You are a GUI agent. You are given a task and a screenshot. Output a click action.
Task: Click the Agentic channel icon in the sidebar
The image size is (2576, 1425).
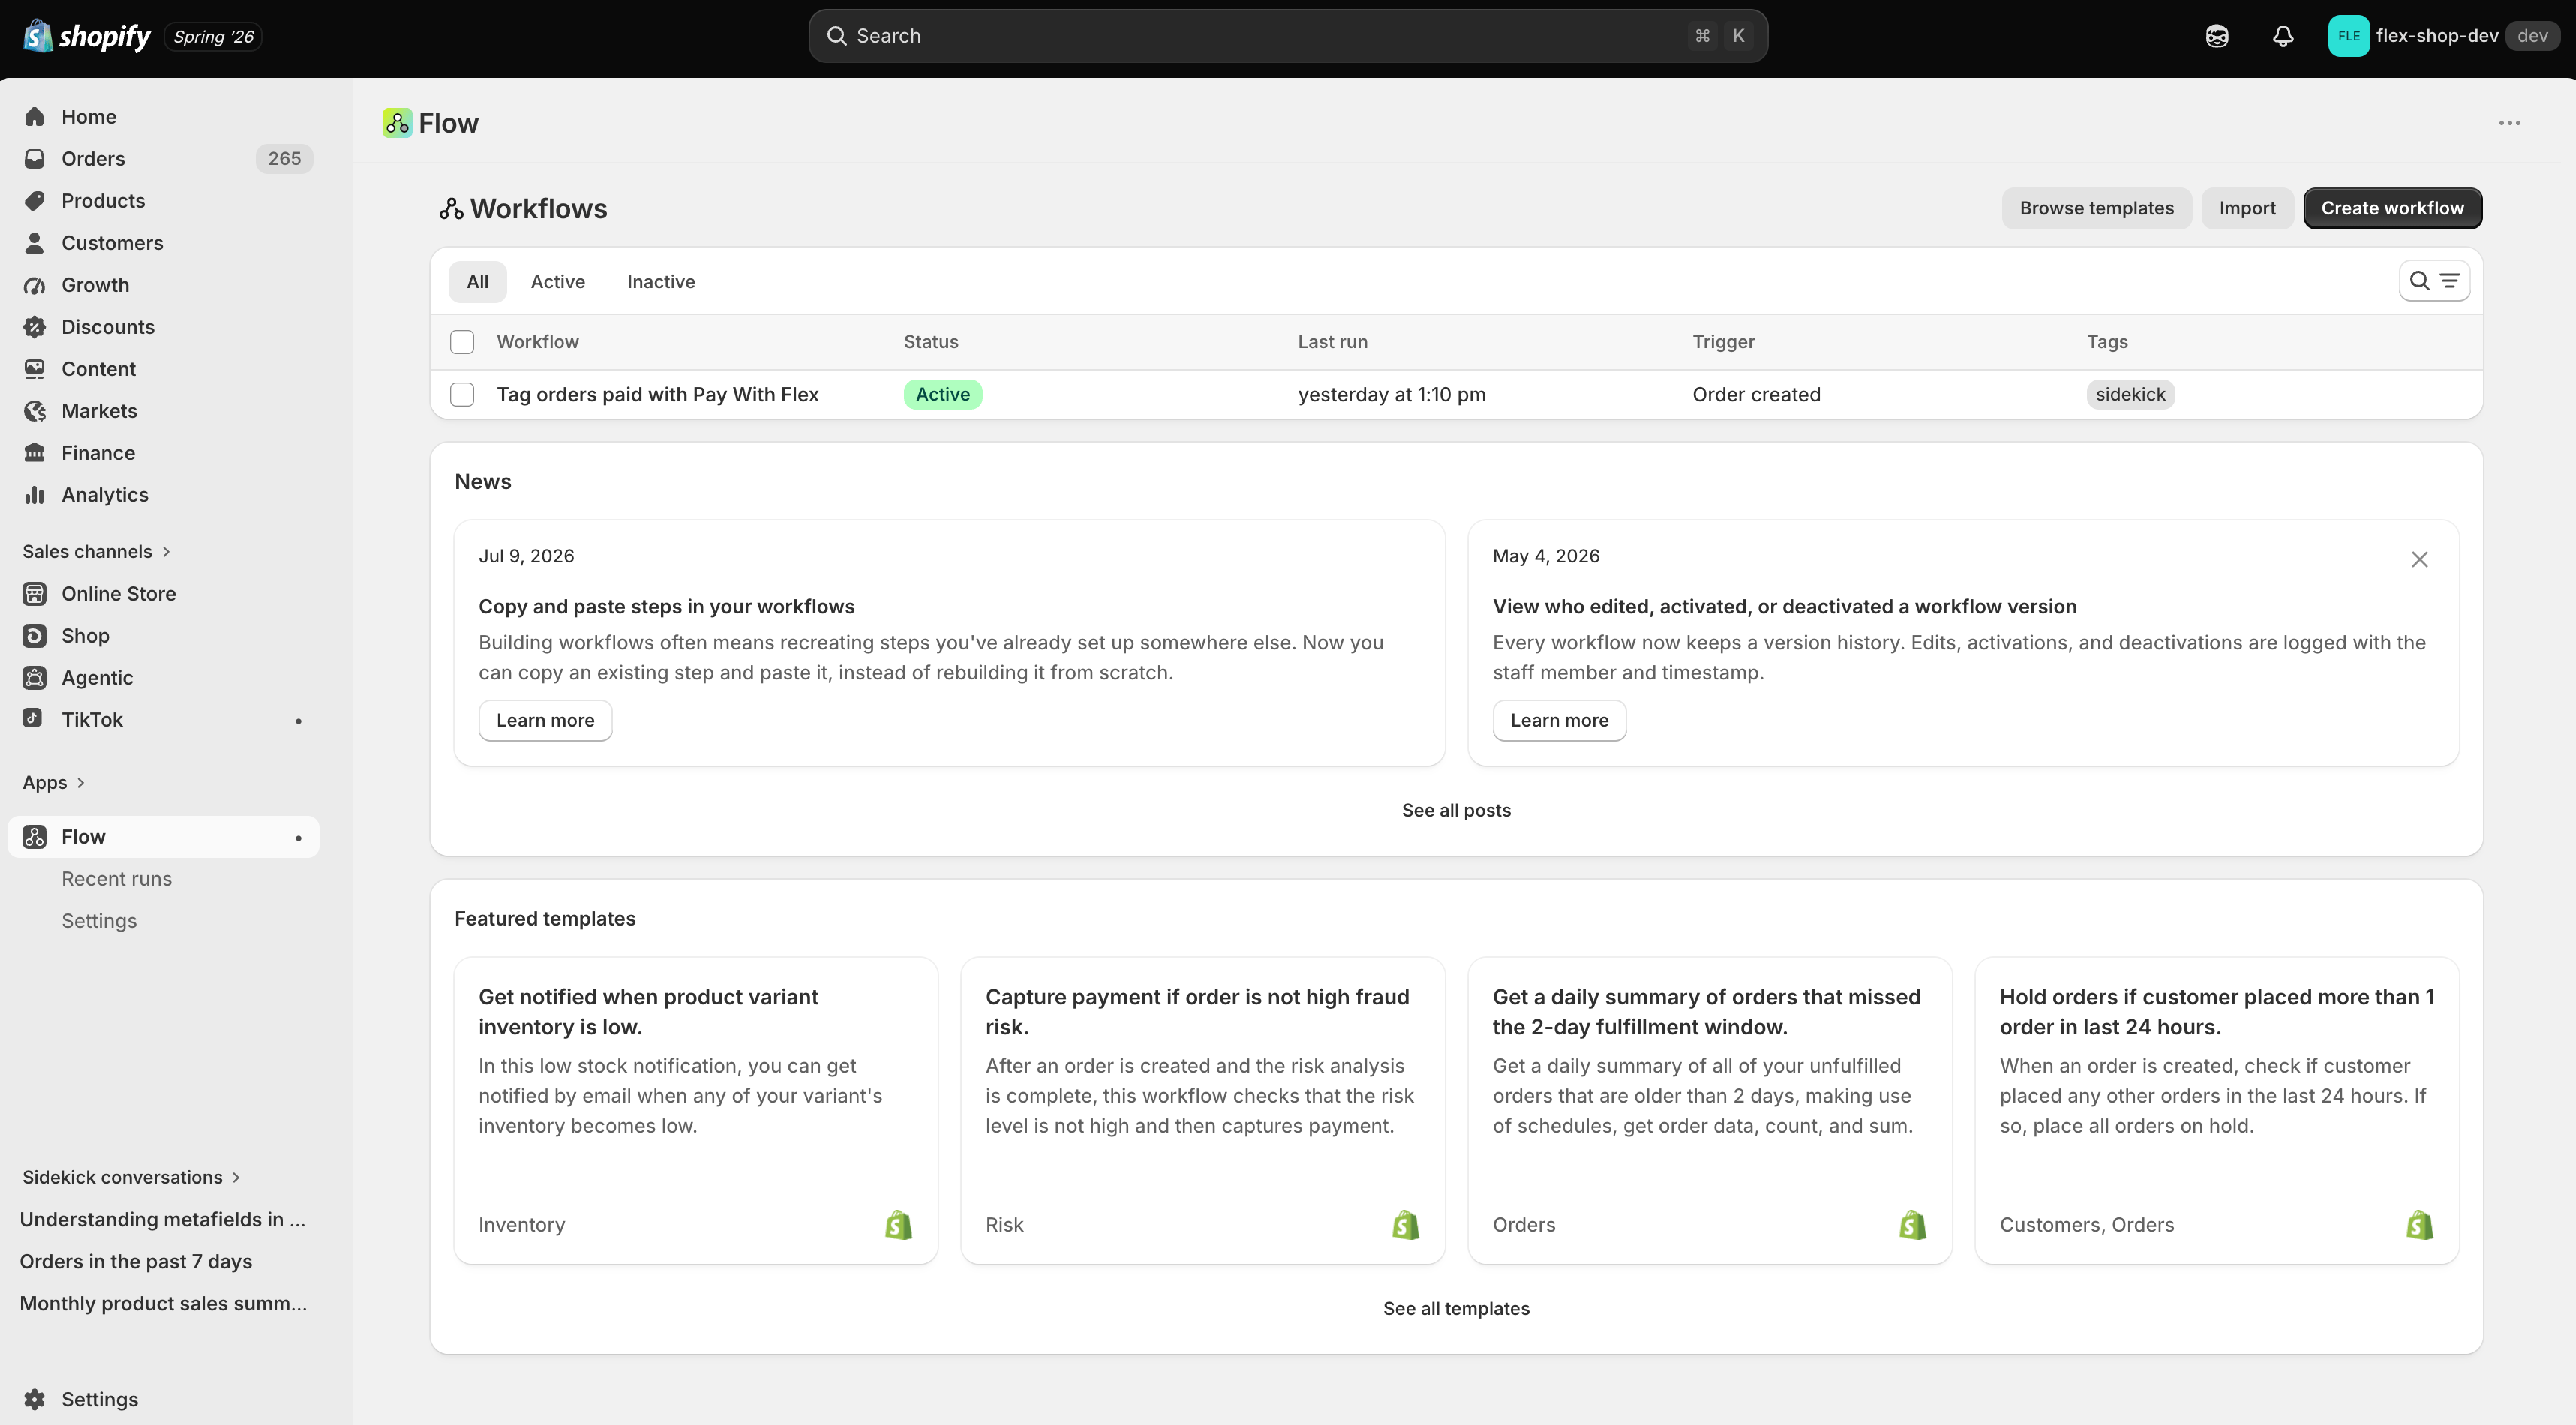(35, 678)
